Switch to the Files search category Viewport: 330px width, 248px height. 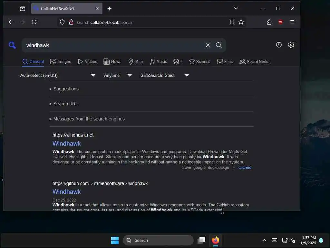pyautogui.click(x=225, y=62)
